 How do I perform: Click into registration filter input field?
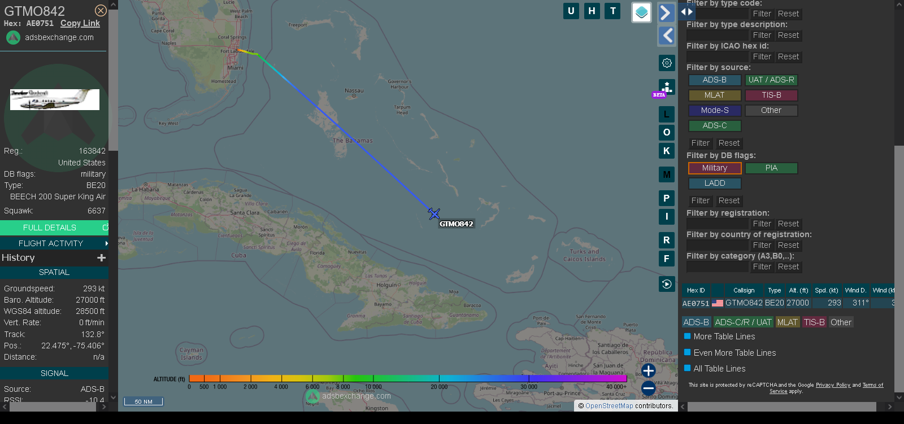coord(718,224)
